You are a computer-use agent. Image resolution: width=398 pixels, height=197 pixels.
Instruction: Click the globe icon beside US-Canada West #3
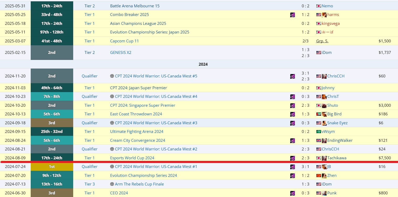click(112, 123)
